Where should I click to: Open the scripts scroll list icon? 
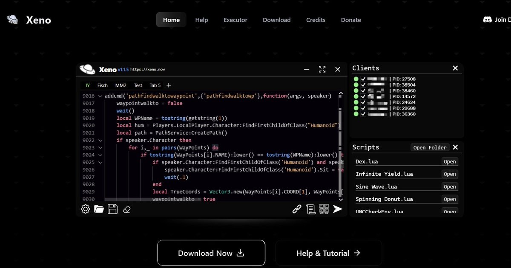(x=310, y=209)
